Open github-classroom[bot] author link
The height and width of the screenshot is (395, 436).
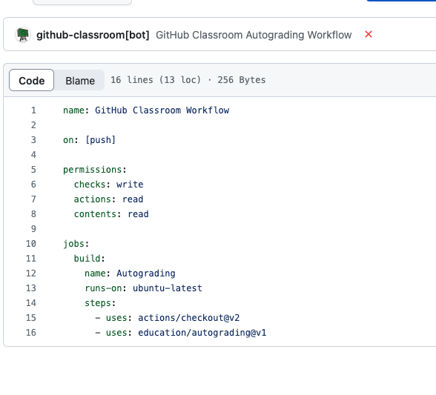[x=93, y=35]
